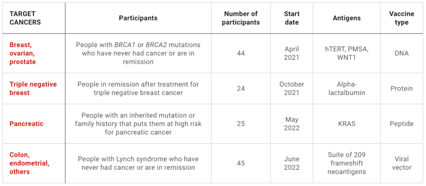Click the red Pancreatic label
Screen dimensions: 426x186
point(26,124)
